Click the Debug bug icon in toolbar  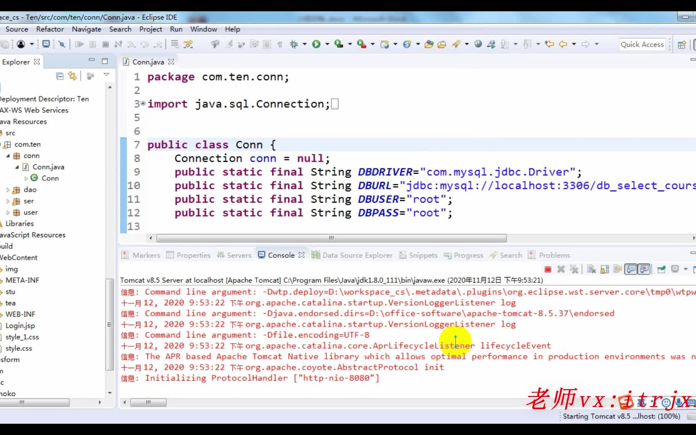coord(294,44)
